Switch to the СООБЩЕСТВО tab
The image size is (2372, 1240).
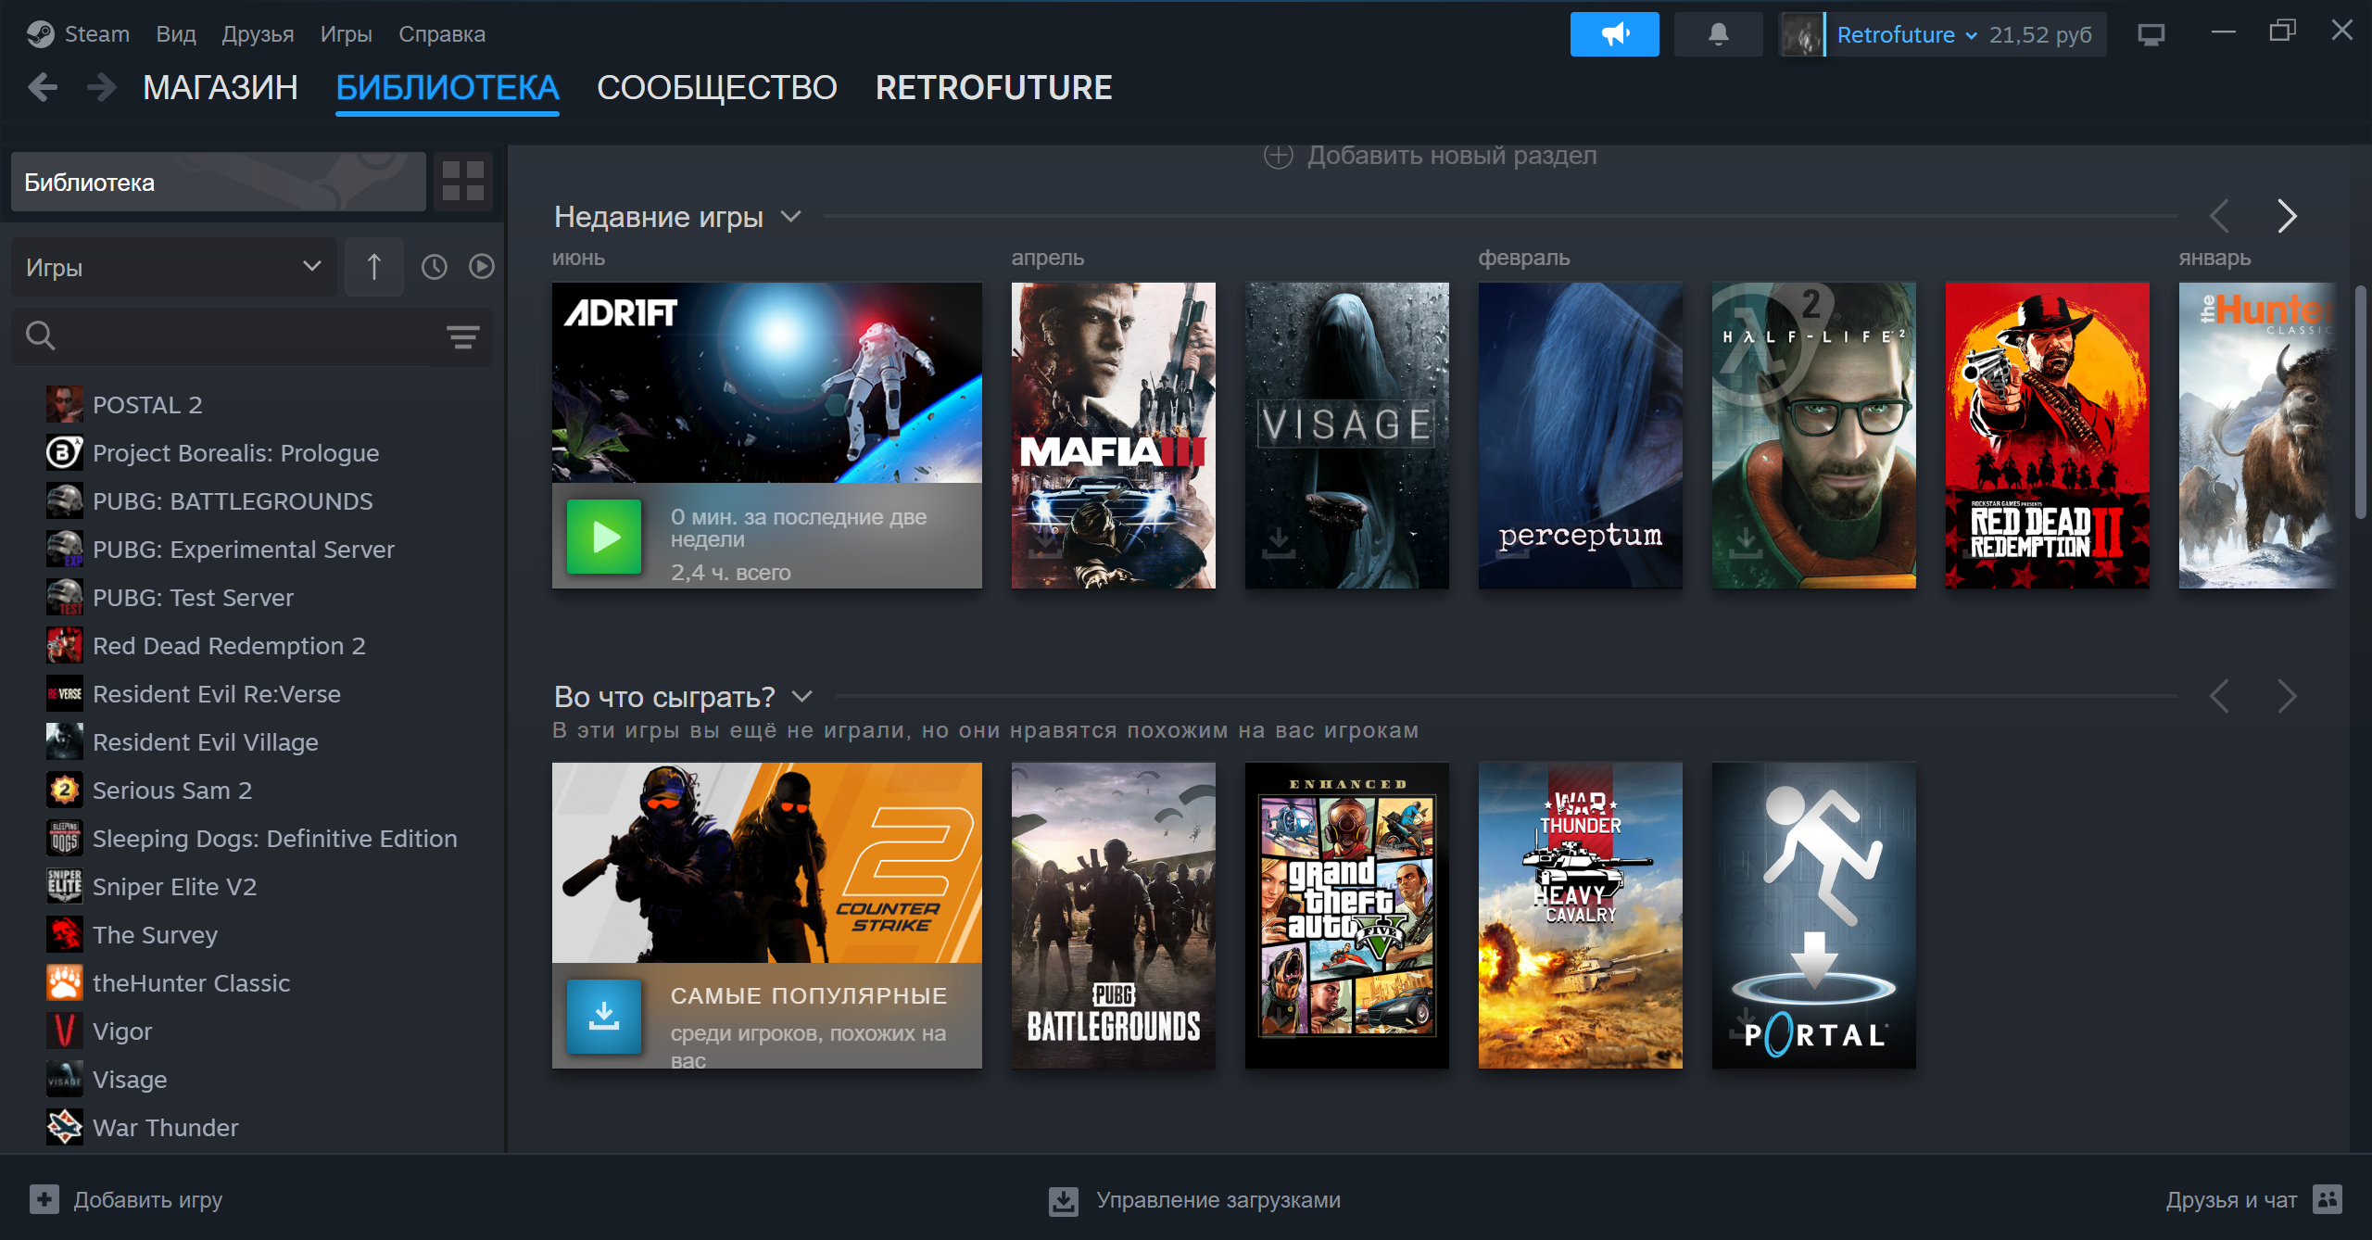click(717, 87)
